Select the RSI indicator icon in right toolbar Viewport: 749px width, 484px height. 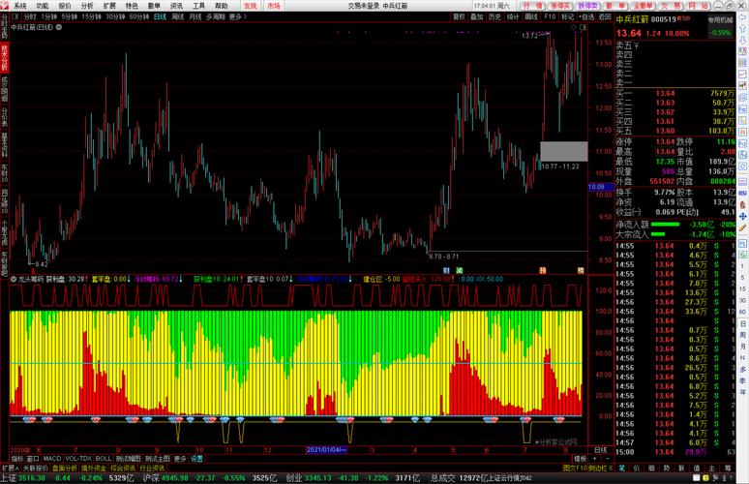743,193
